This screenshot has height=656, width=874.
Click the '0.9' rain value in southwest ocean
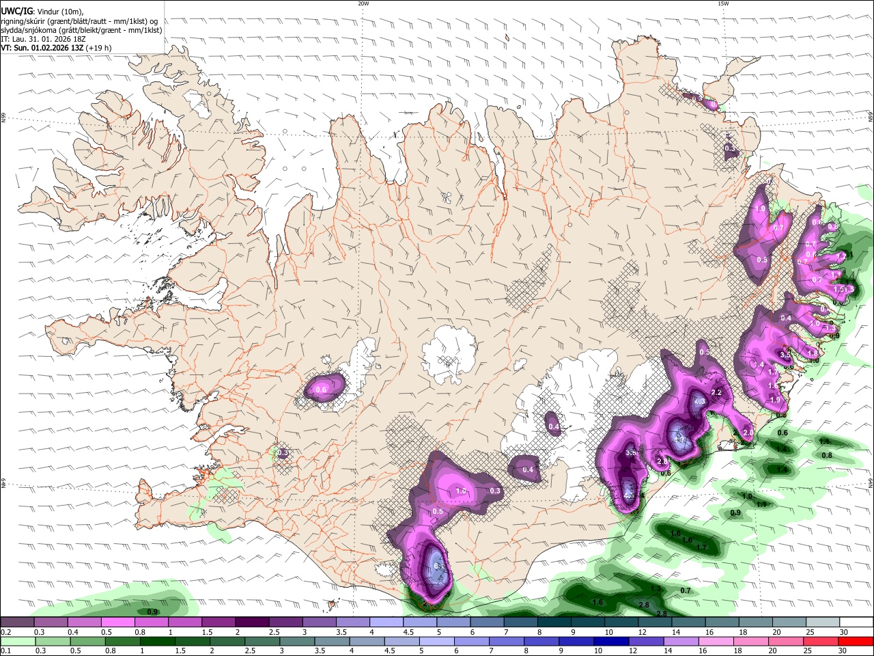point(153,612)
